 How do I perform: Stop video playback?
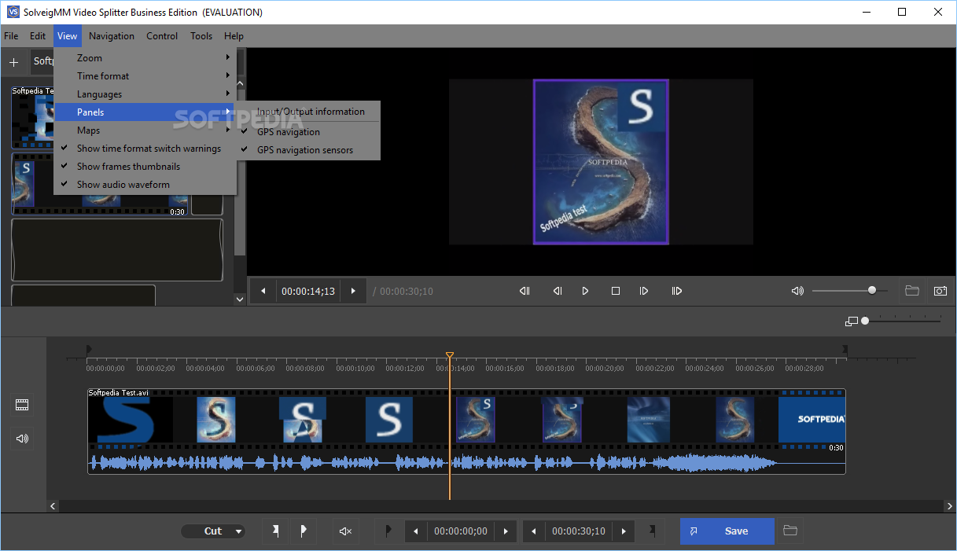click(x=616, y=291)
